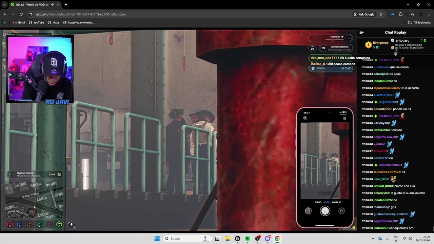Click username mauricioqq in chat

click(x=381, y=207)
